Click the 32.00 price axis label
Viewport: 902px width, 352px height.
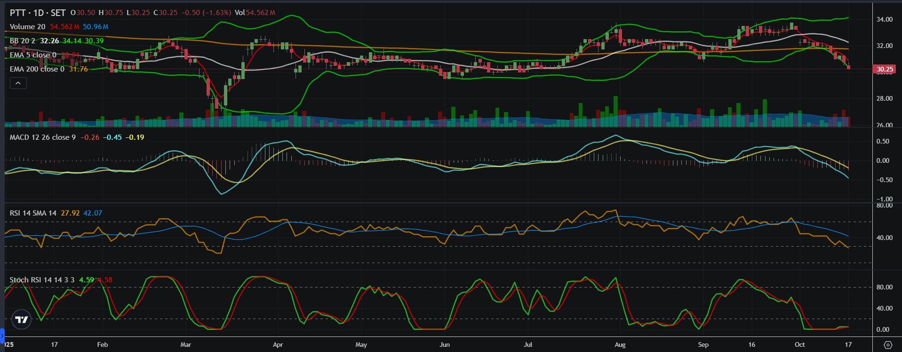[885, 46]
